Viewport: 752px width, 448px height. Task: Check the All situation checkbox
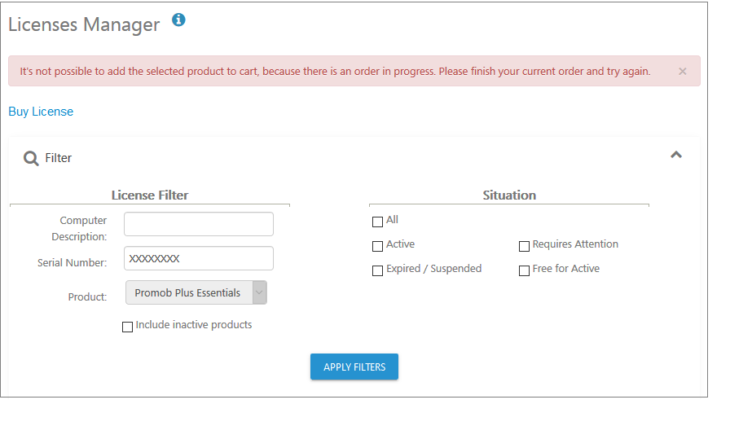pos(377,222)
